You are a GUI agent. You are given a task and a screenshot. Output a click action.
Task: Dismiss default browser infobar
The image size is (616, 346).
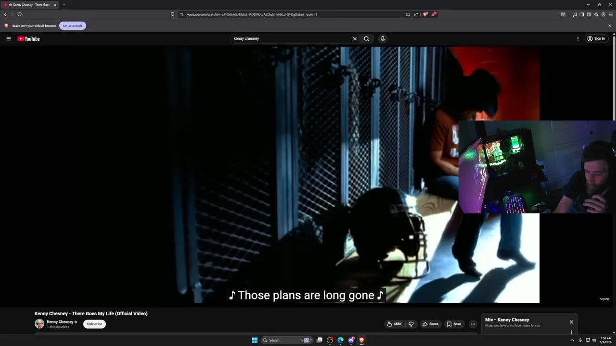[610, 25]
